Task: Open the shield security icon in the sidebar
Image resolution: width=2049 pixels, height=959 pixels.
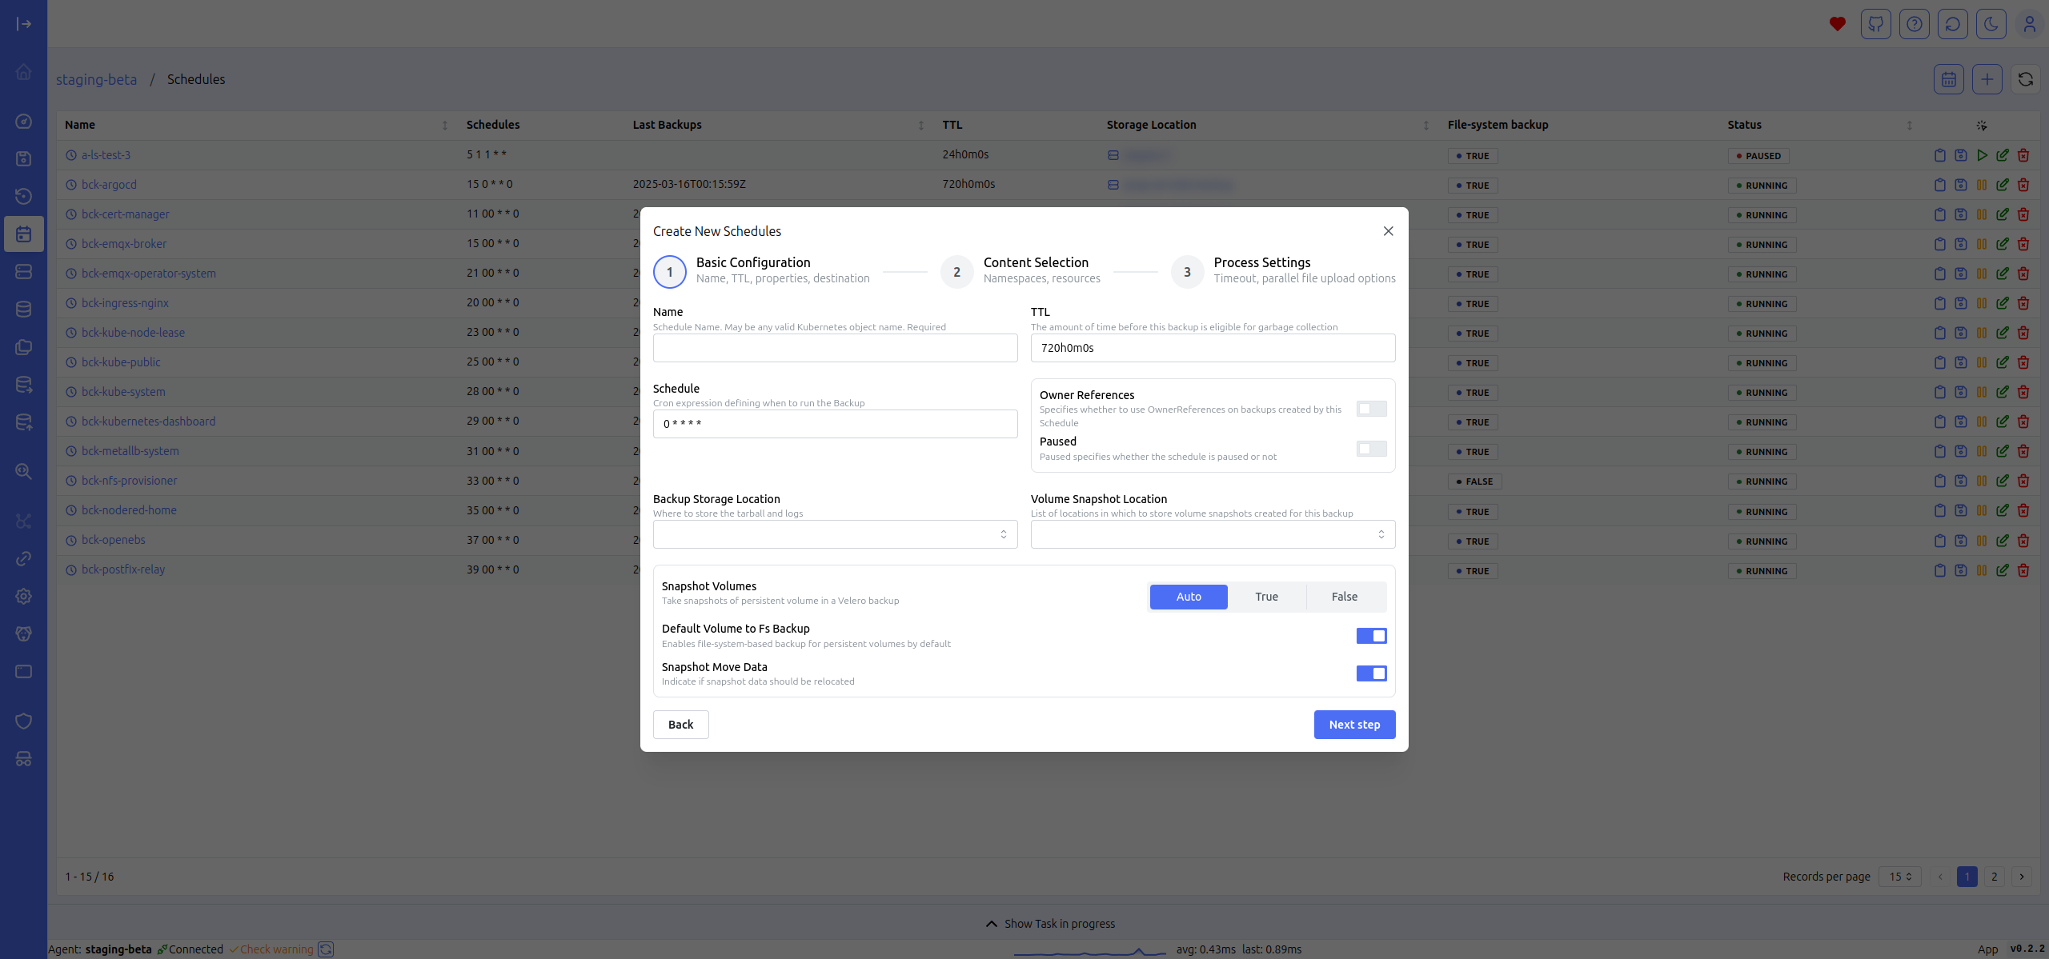Action: 24,721
